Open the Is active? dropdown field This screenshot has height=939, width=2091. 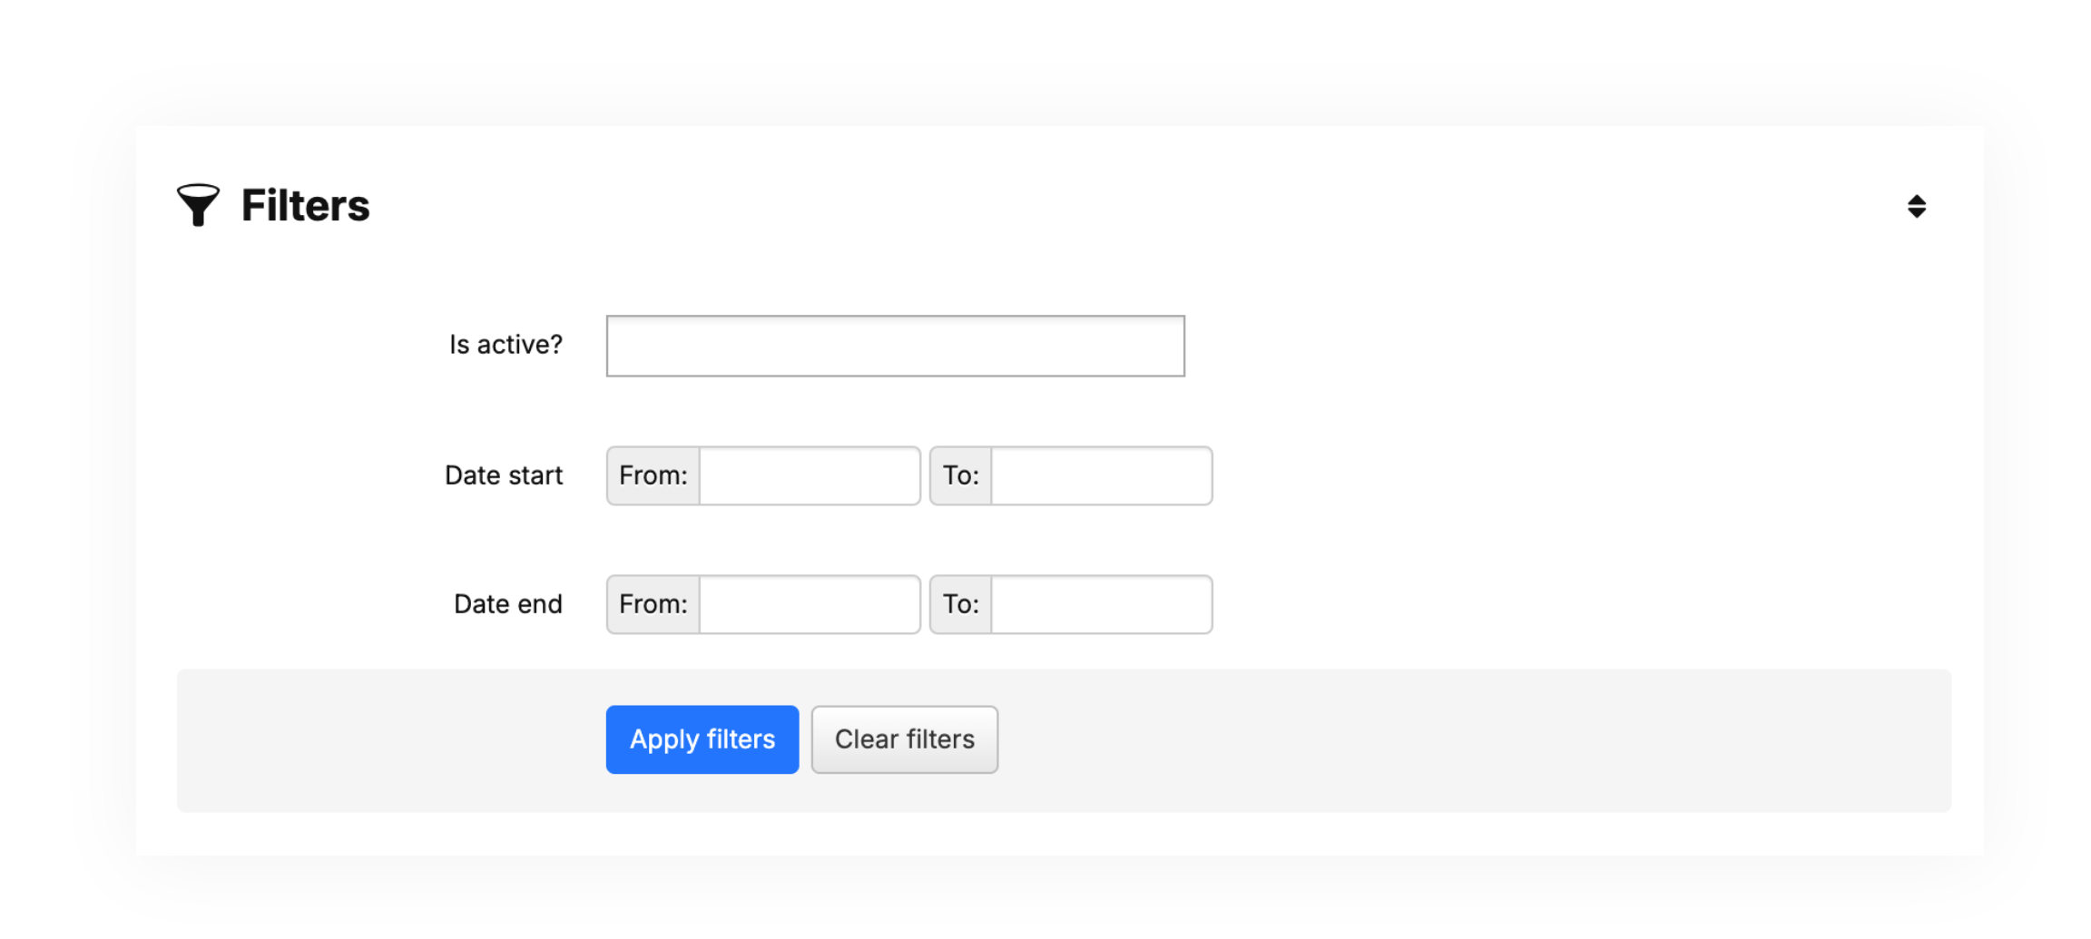(x=894, y=346)
